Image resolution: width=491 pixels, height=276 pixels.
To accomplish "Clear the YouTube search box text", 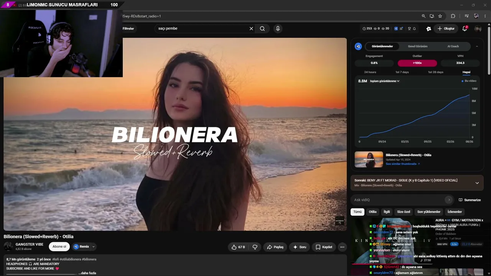I will point(251,28).
